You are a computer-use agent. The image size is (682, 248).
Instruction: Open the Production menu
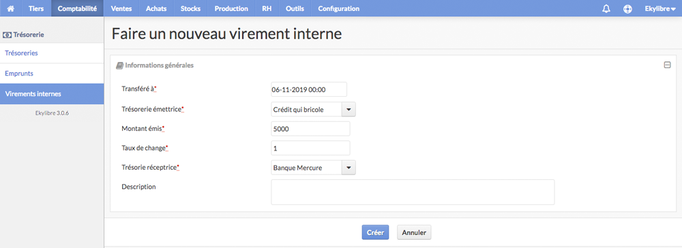(231, 8)
